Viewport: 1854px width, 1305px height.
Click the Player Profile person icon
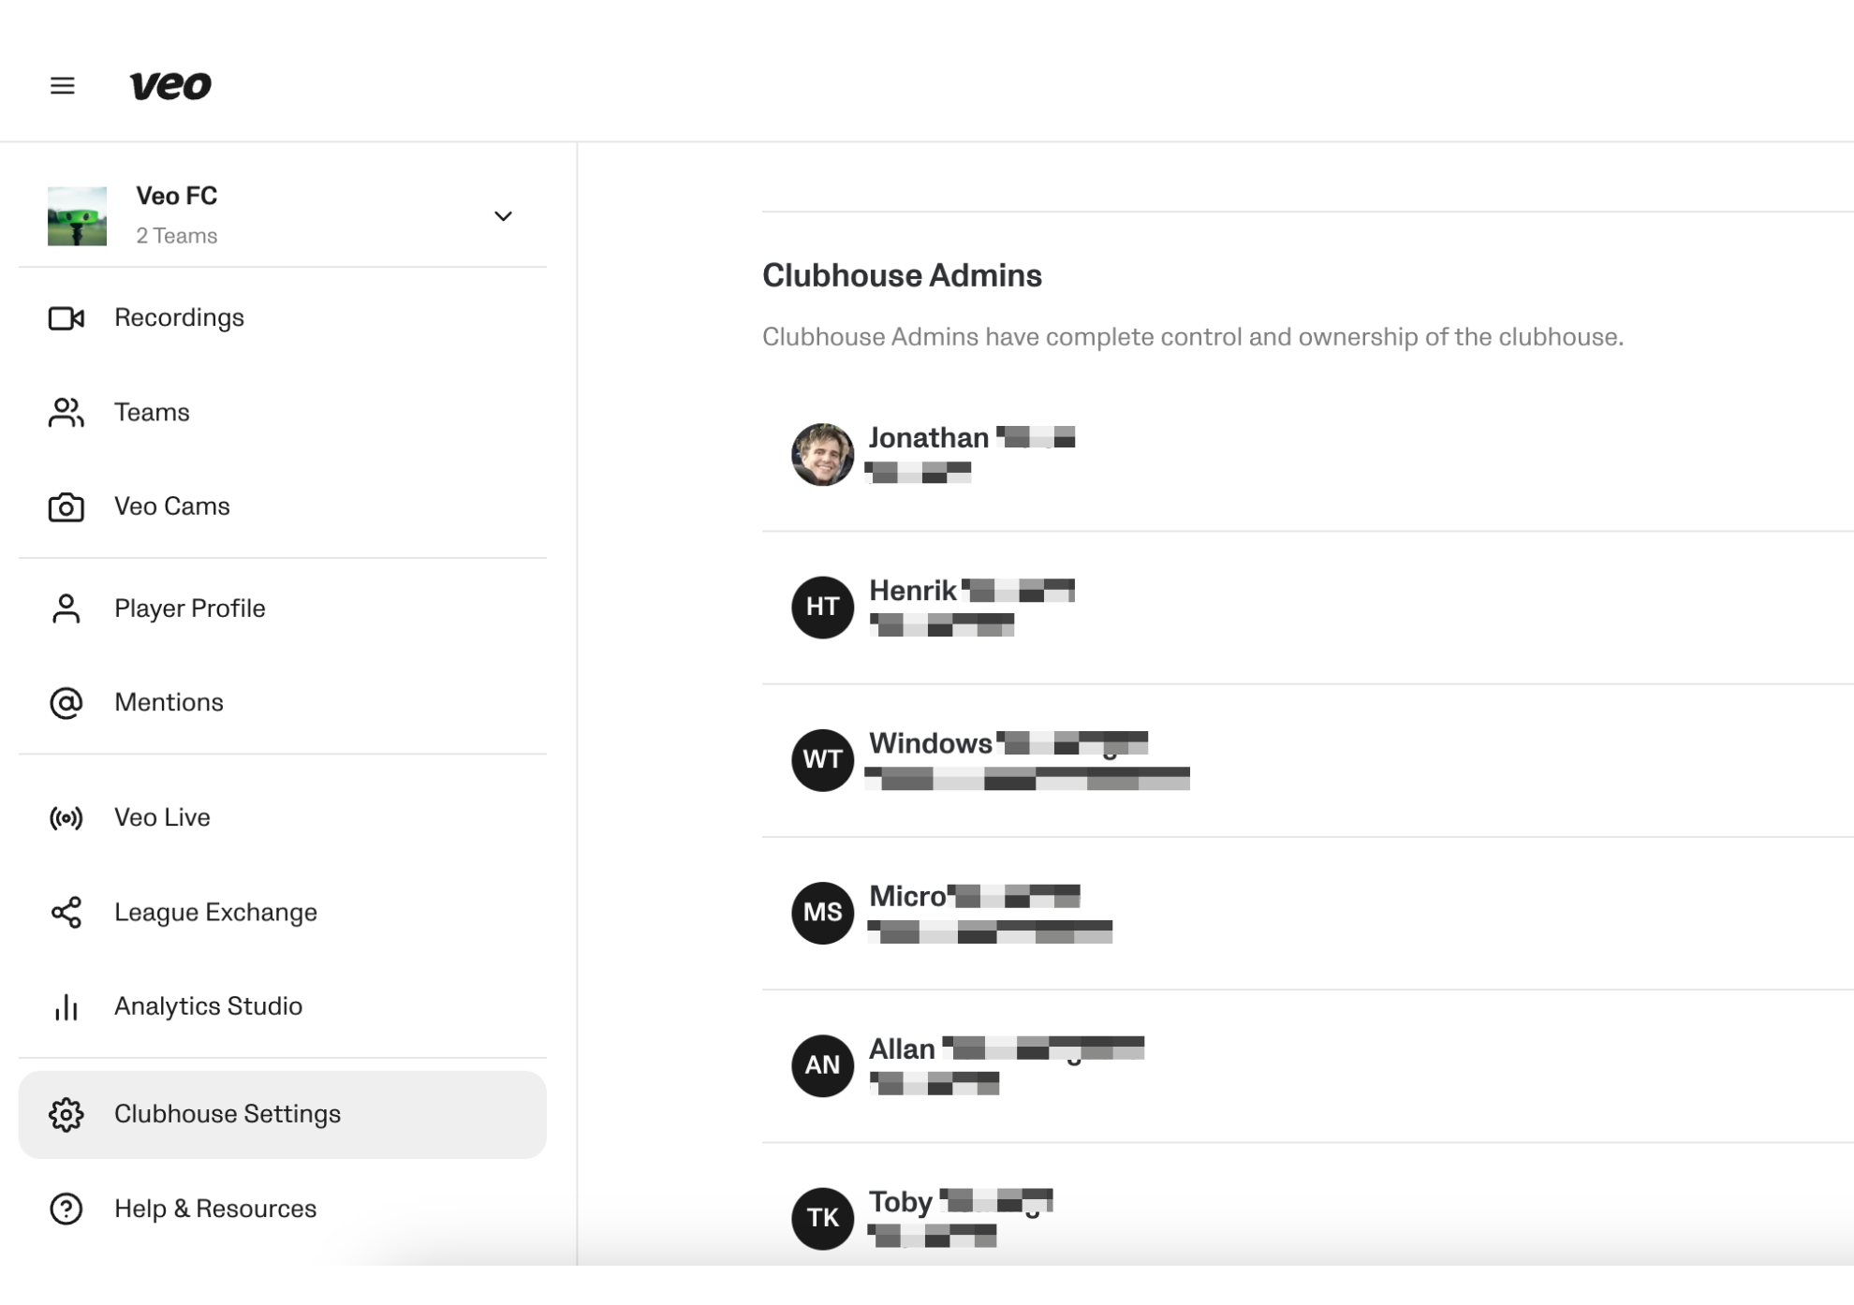click(x=66, y=609)
